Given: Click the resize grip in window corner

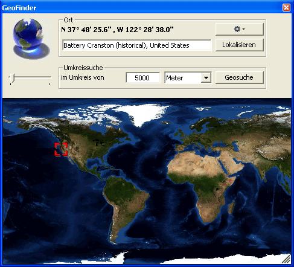Looking at the screenshot, I should [x=287, y=259].
